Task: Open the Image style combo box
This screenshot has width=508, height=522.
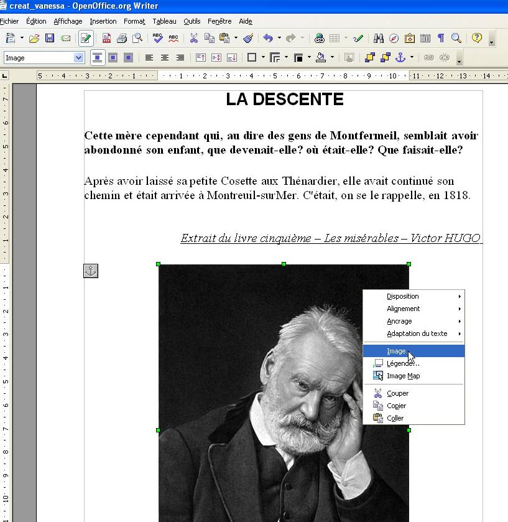Action: (x=44, y=58)
